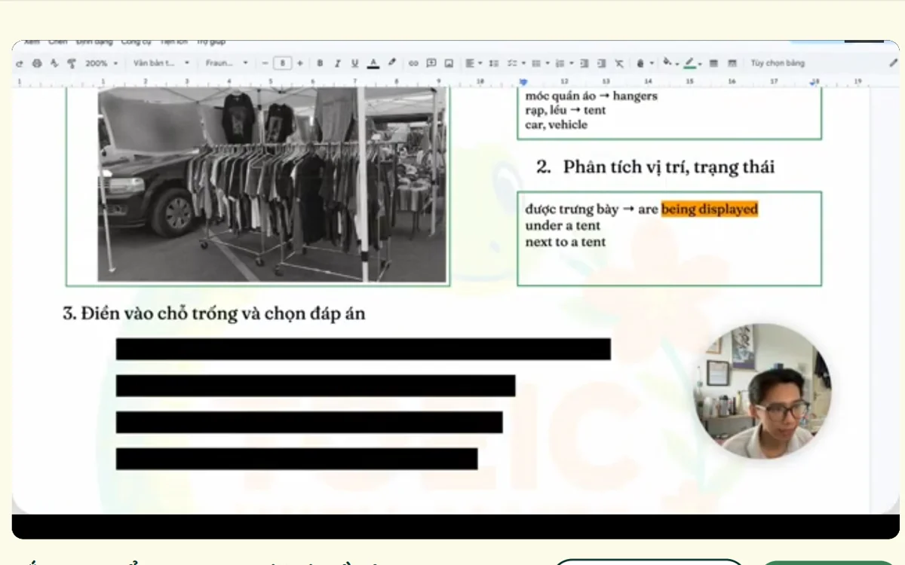Toggle bold formatting
Viewport: 905px width, 565px height.
(320, 63)
